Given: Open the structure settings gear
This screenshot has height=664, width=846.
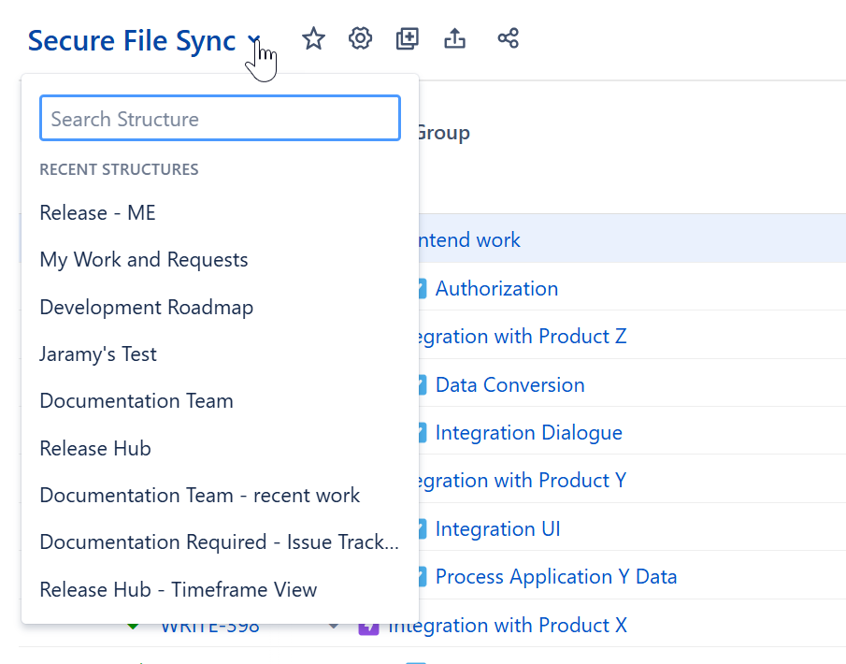Looking at the screenshot, I should coord(360,38).
